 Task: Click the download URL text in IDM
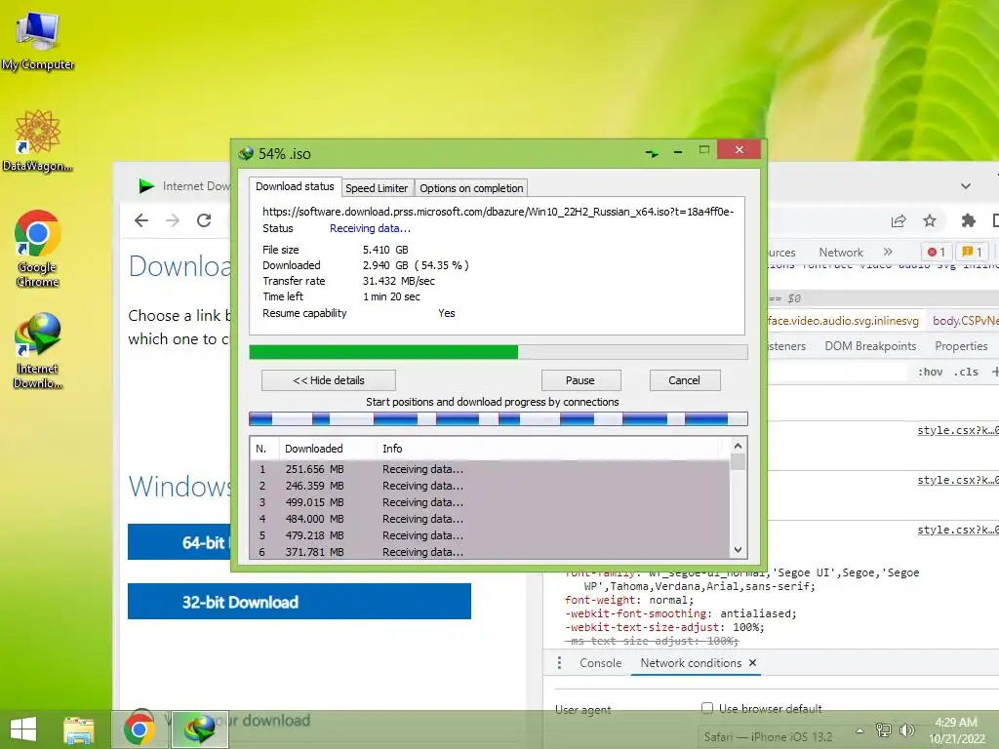click(499, 212)
